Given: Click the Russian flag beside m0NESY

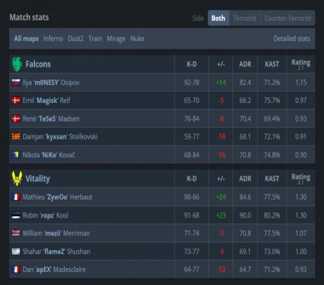Looking at the screenshot, I should coord(16,82).
